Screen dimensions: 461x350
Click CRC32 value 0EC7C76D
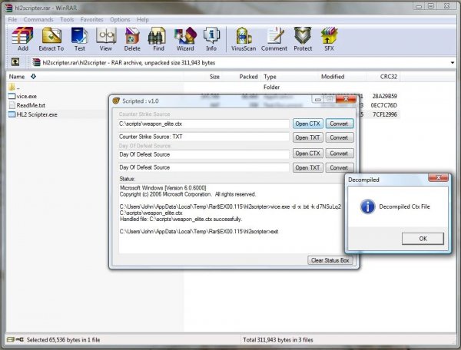384,105
